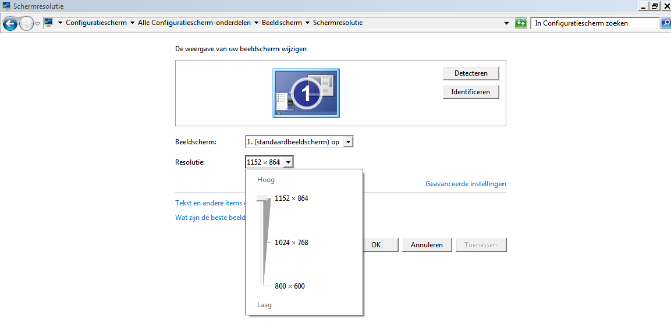This screenshot has width=671, height=327.
Task: Focus the 'In Configuratiescherm zoeken' search field
Action: tap(595, 23)
